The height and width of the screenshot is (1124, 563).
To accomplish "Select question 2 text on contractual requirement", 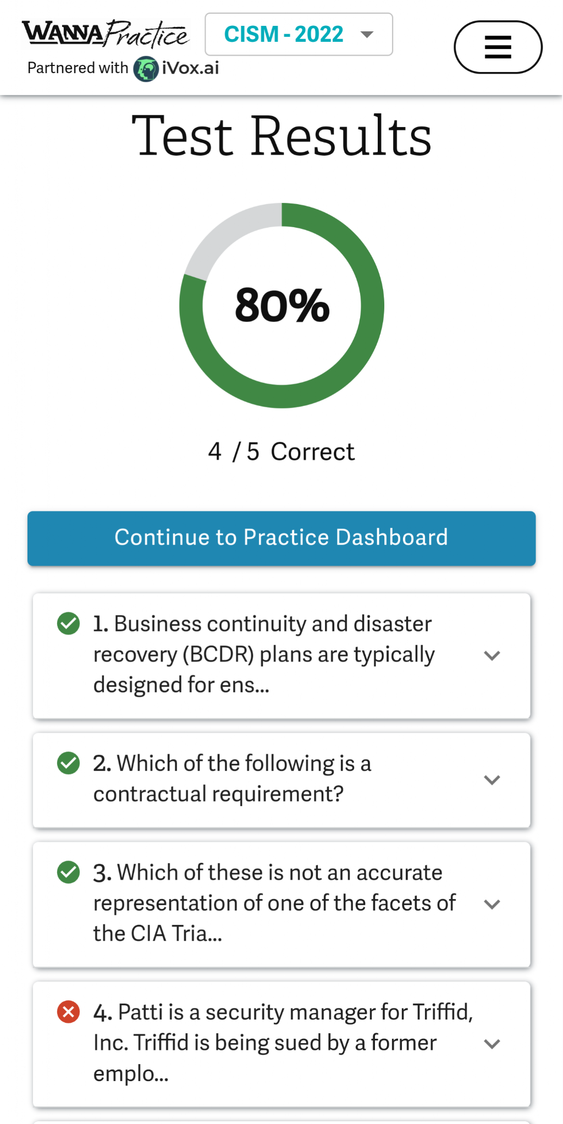I will (232, 778).
